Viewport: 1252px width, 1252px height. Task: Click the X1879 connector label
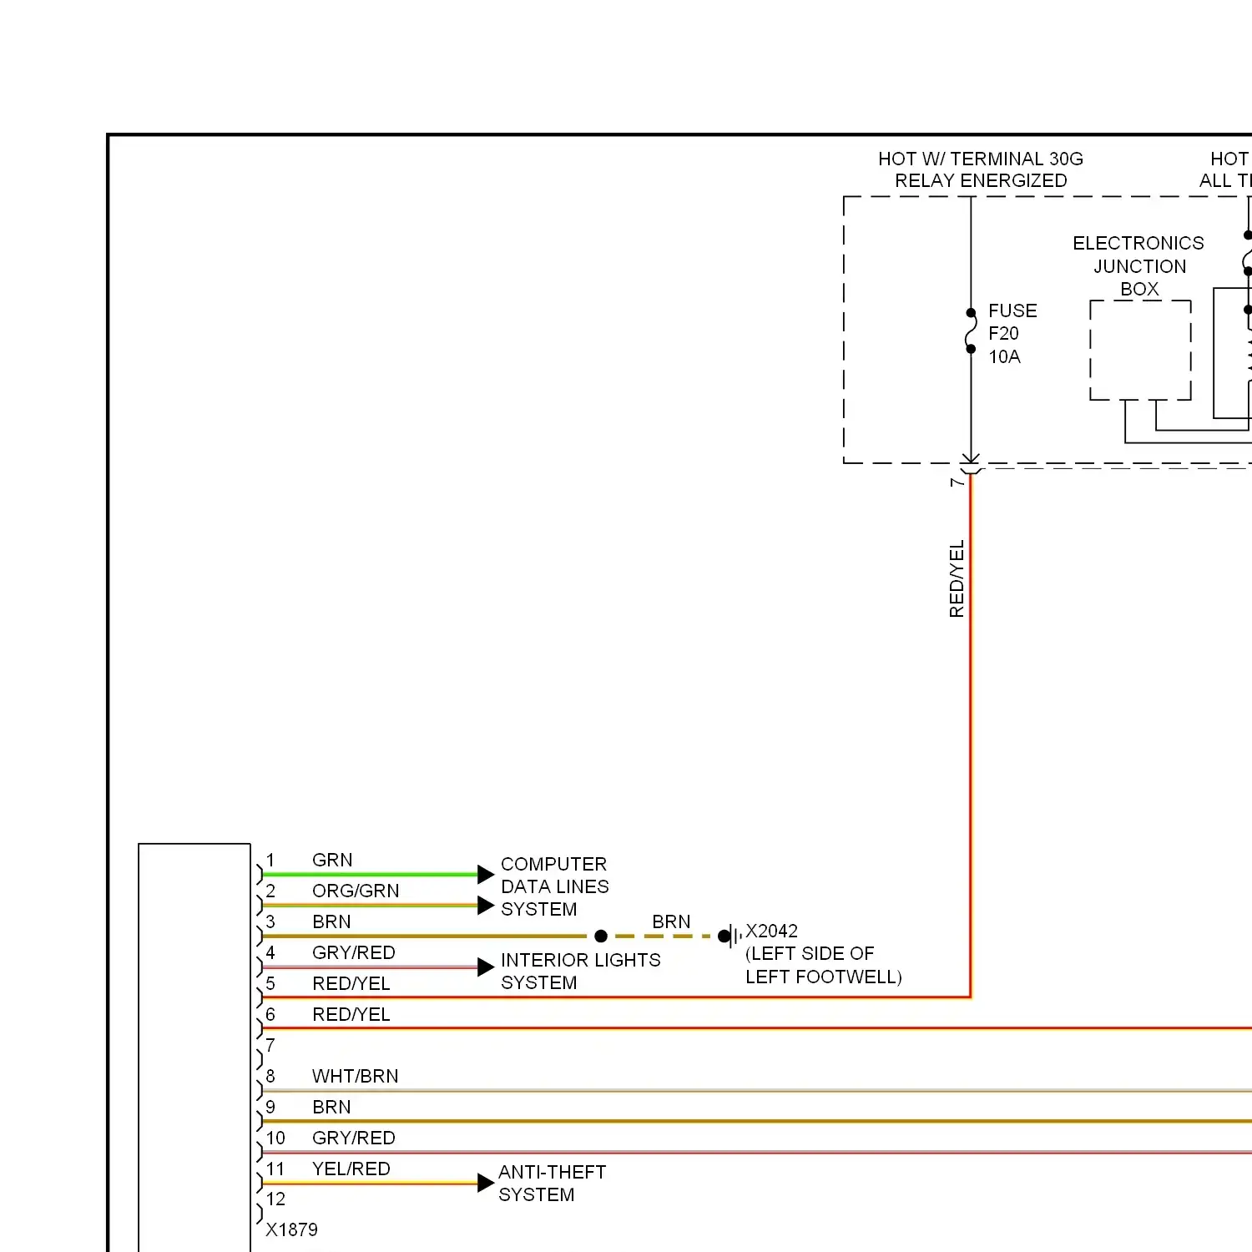pos(291,1229)
